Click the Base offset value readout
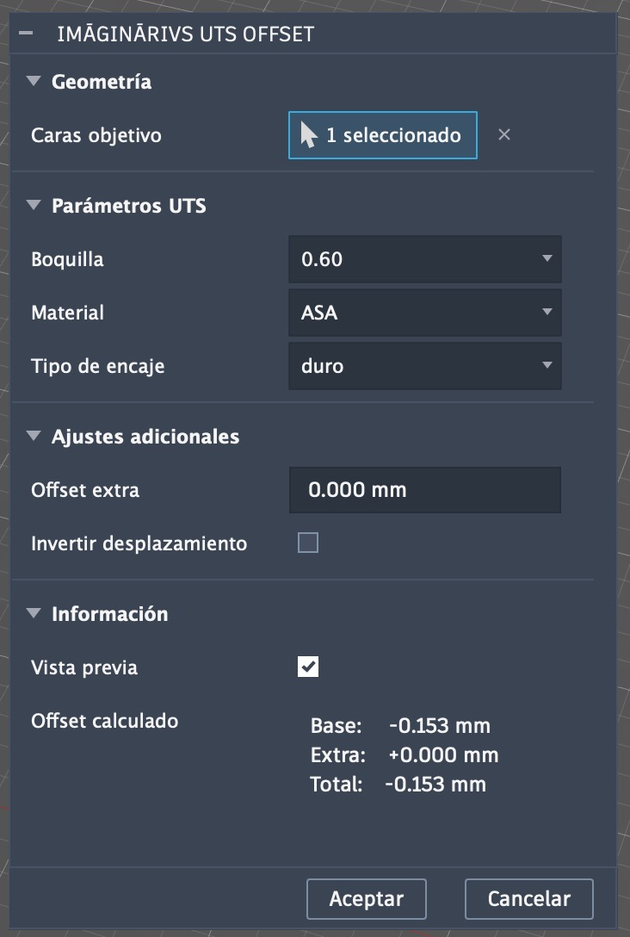The image size is (630, 937). pos(439,726)
